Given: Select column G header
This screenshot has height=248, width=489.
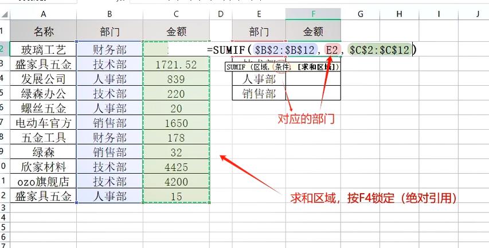Looking at the screenshot, I should click(x=360, y=14).
